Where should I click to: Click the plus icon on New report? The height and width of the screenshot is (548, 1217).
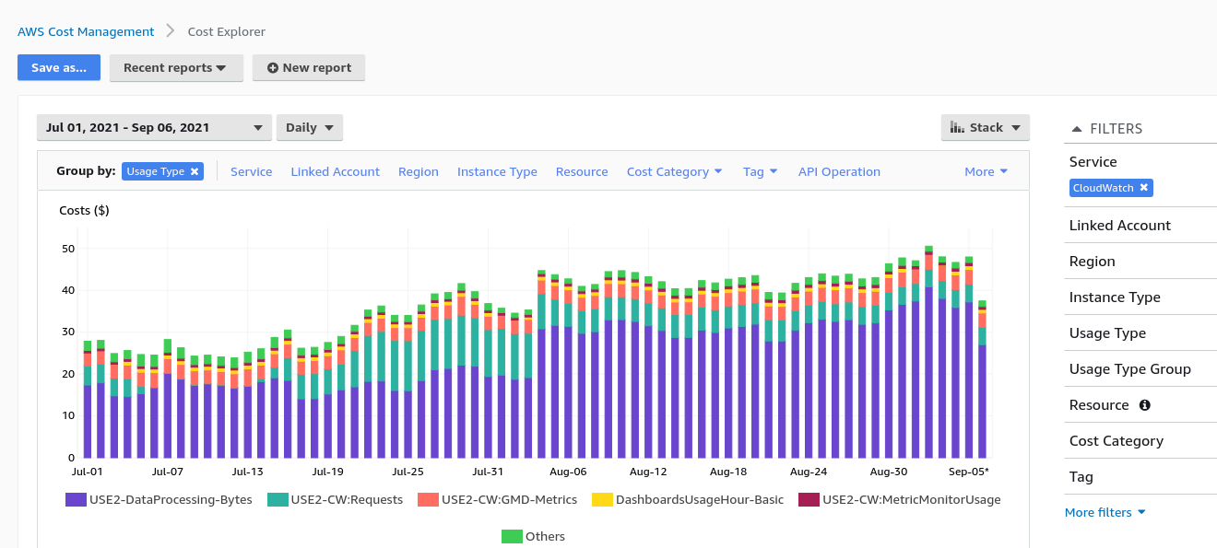[268, 67]
